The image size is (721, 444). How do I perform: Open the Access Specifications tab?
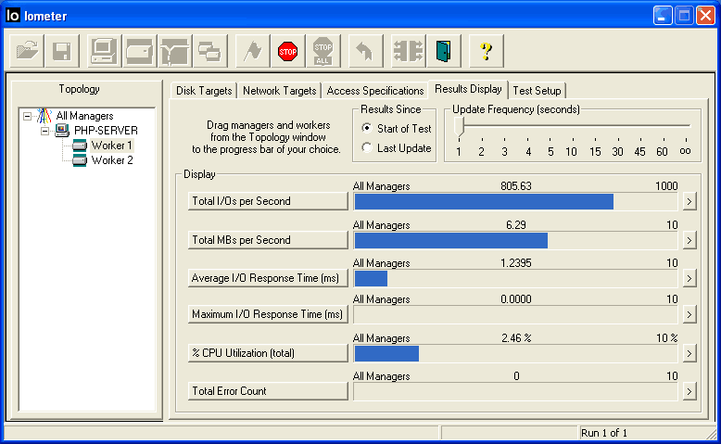375,91
